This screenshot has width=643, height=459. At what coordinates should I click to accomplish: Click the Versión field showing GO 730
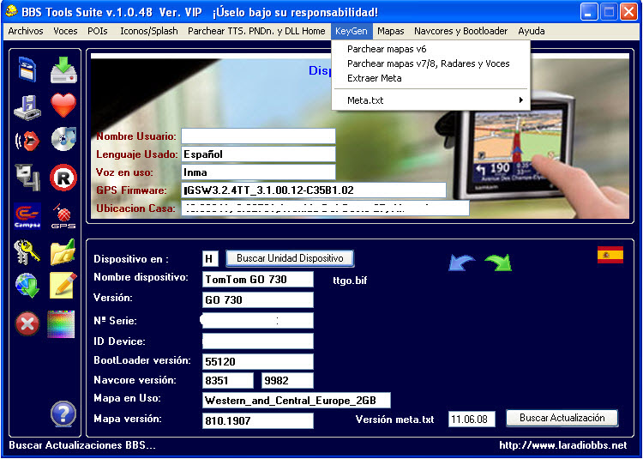[258, 299]
